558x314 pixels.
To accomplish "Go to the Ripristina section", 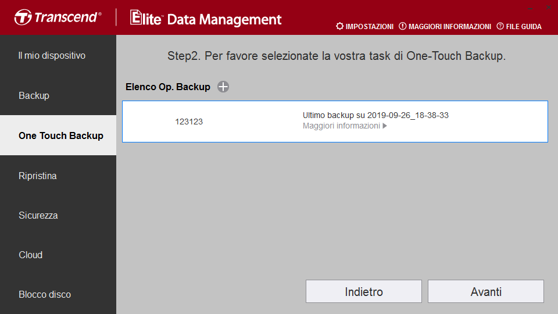I will (58, 176).
